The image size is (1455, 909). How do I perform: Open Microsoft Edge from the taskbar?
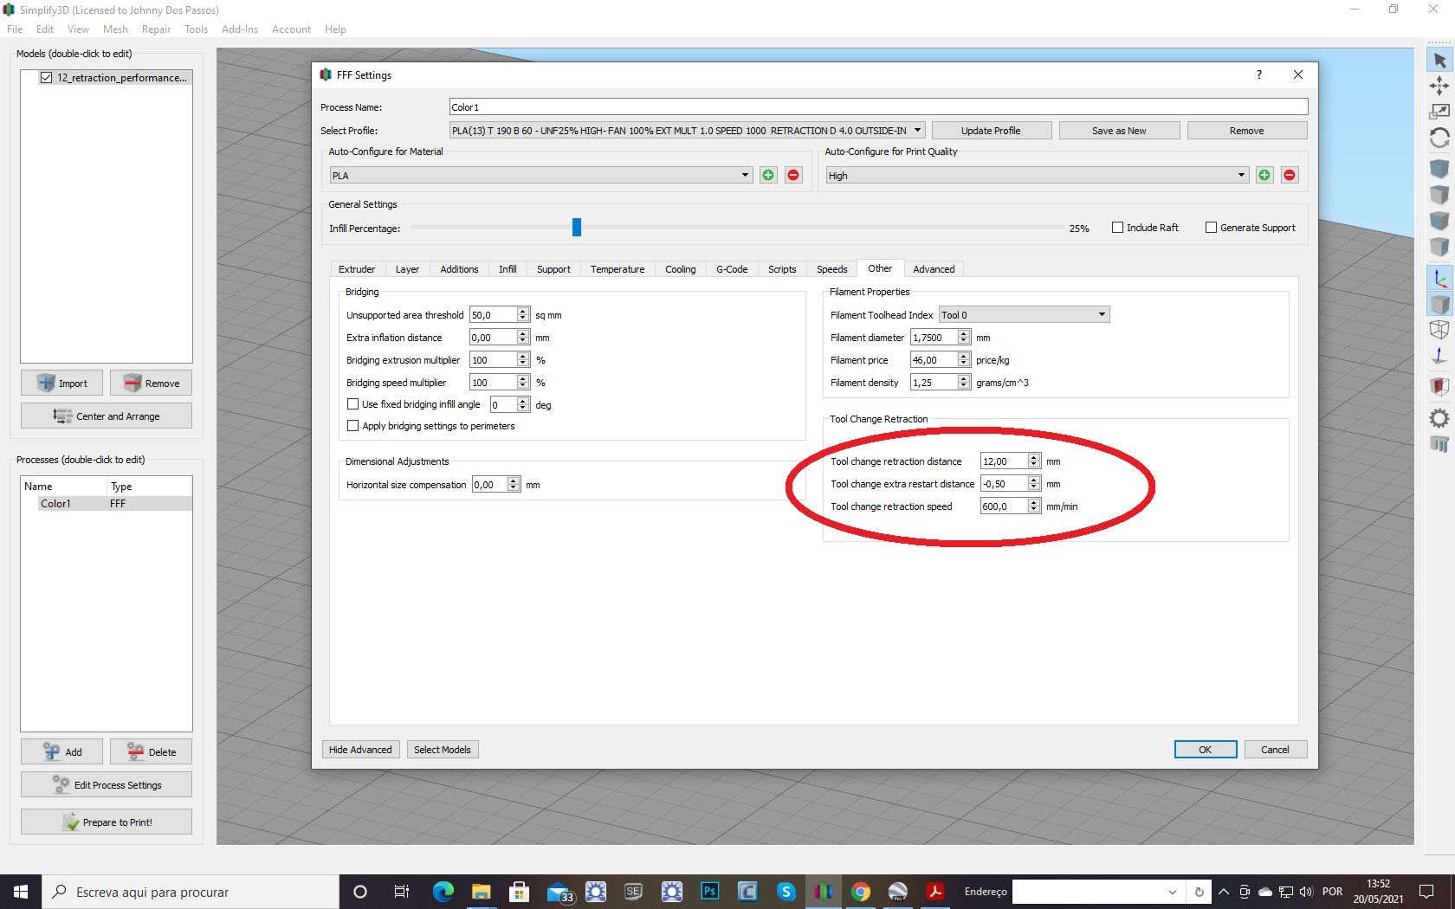pyautogui.click(x=443, y=892)
